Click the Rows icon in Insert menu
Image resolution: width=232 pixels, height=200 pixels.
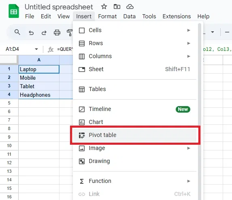[82, 43]
